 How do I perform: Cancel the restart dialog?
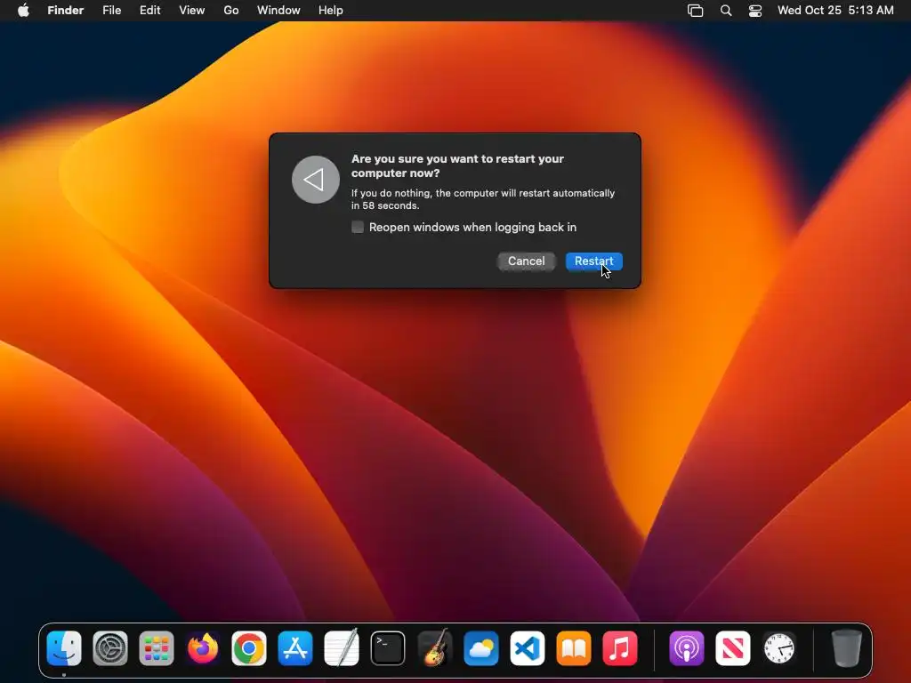(527, 261)
